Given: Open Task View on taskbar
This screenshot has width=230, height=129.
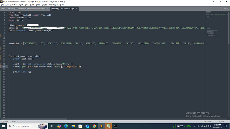Looking at the screenshot, I should 52,126.
